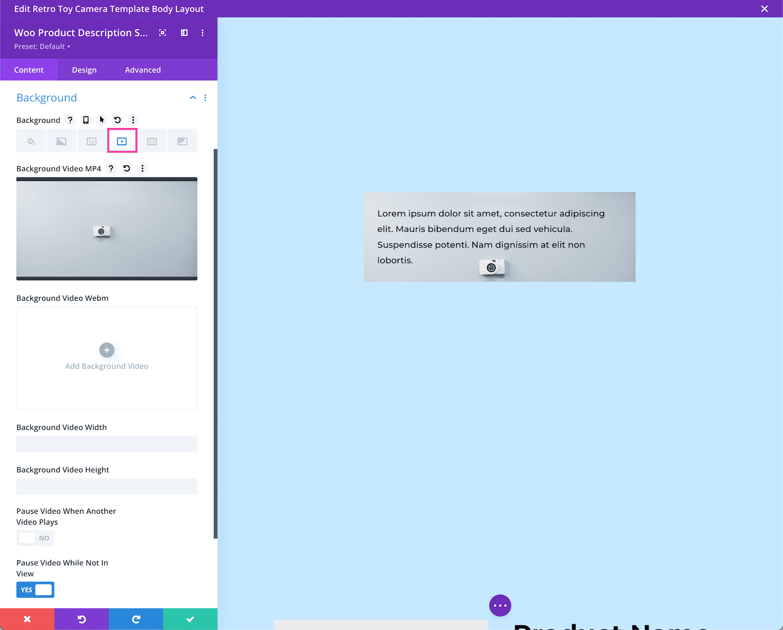Enable Pause Video When Another Video Plays
The height and width of the screenshot is (630, 783).
pos(35,538)
